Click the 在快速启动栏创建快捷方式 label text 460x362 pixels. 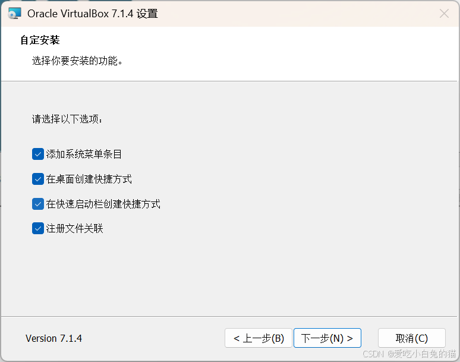point(103,204)
